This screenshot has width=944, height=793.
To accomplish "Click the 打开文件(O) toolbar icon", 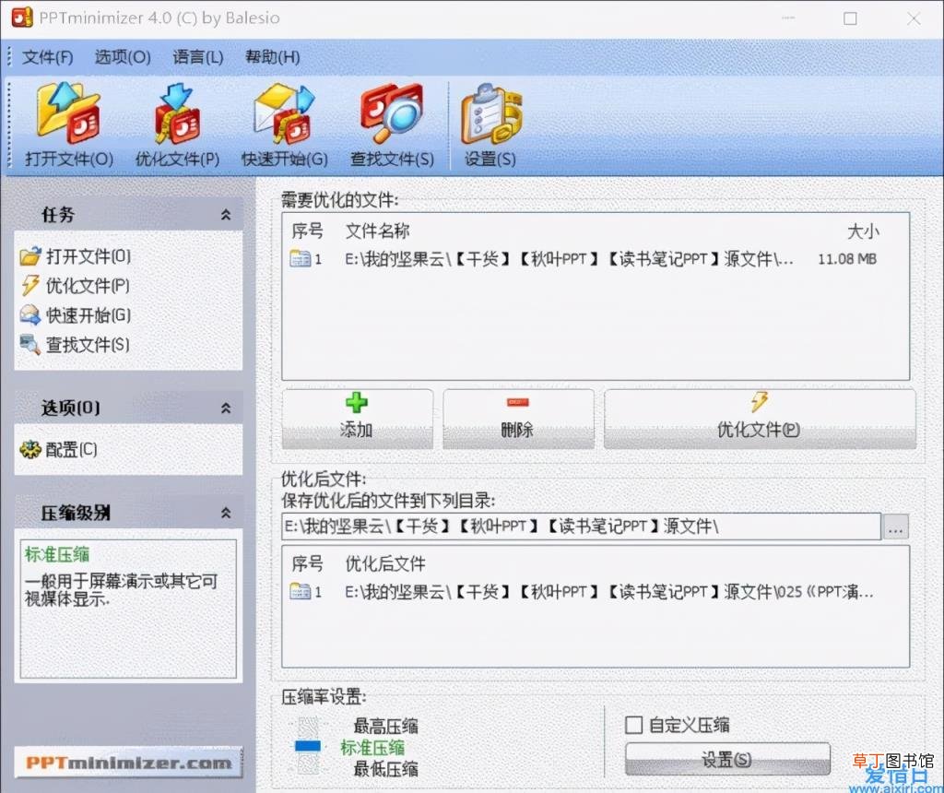I will 67,113.
